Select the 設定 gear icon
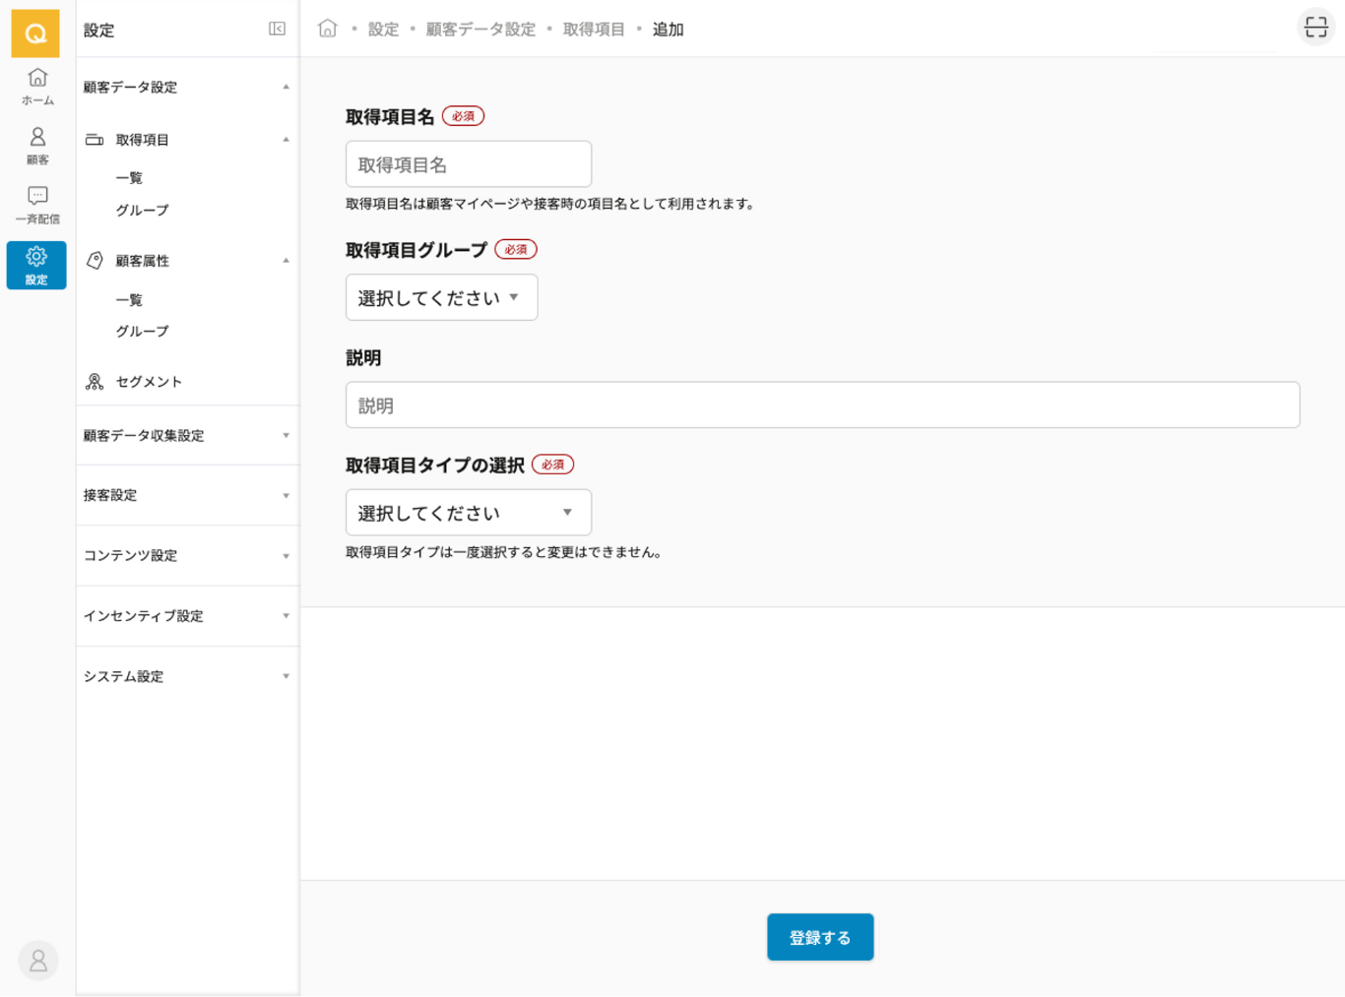 tap(36, 265)
